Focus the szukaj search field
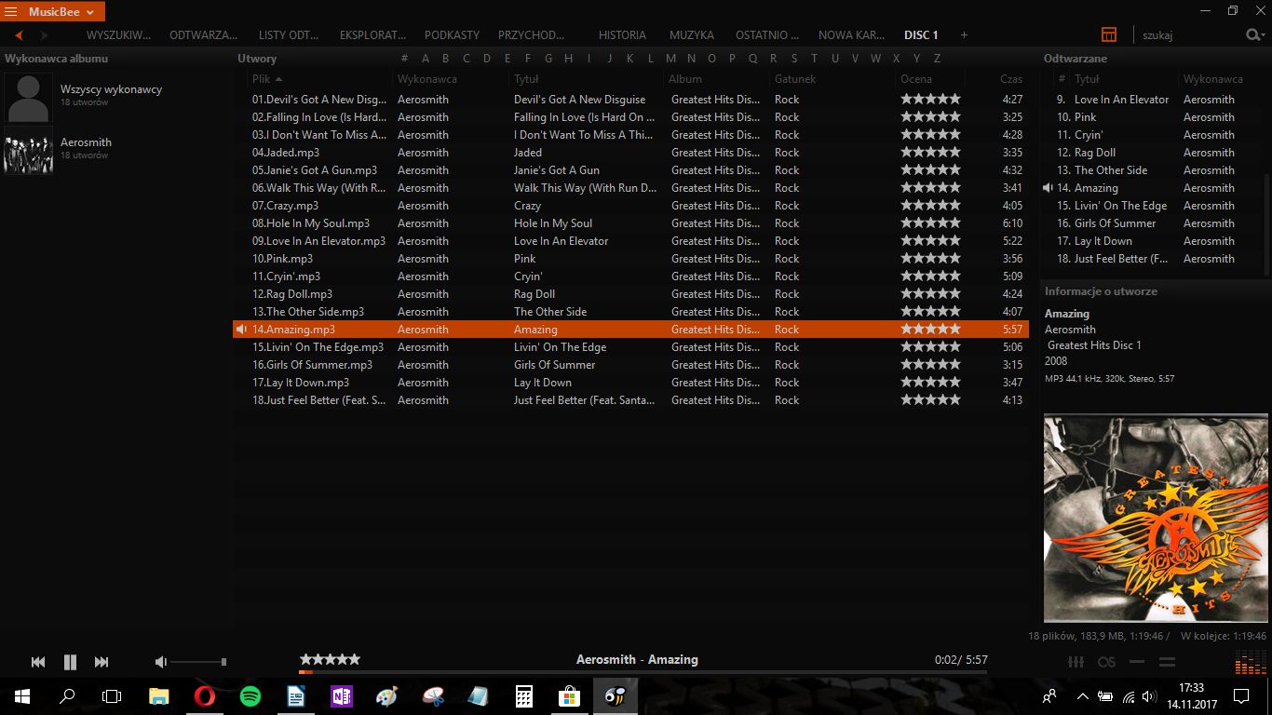The width and height of the screenshot is (1272, 715). pos(1190,35)
